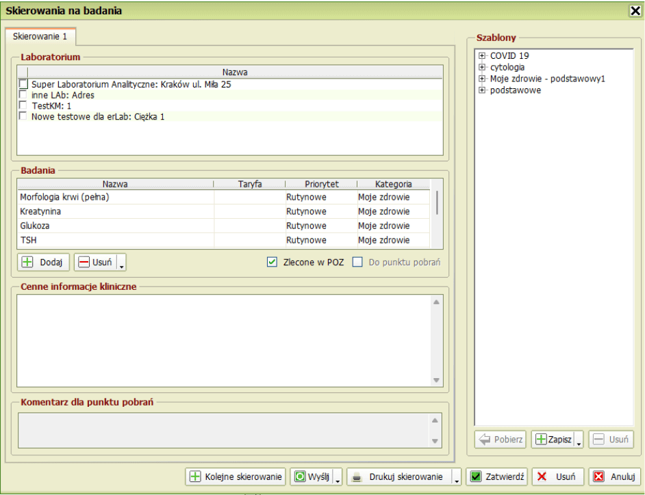Expand the COVID 19 template node
Image resolution: width=645 pixels, height=495 pixels.
[x=482, y=56]
